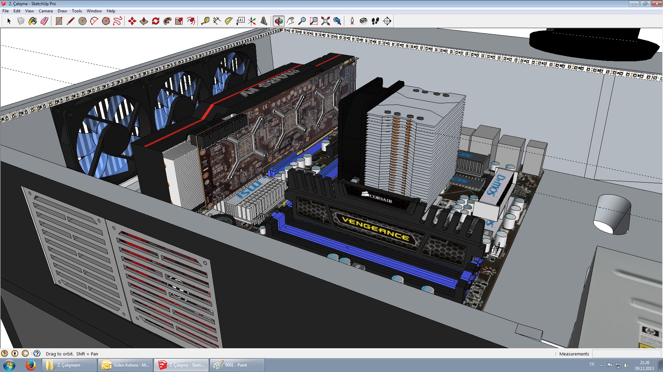The image size is (663, 372).
Task: Click the Action Center flag tray icon
Action: point(609,365)
